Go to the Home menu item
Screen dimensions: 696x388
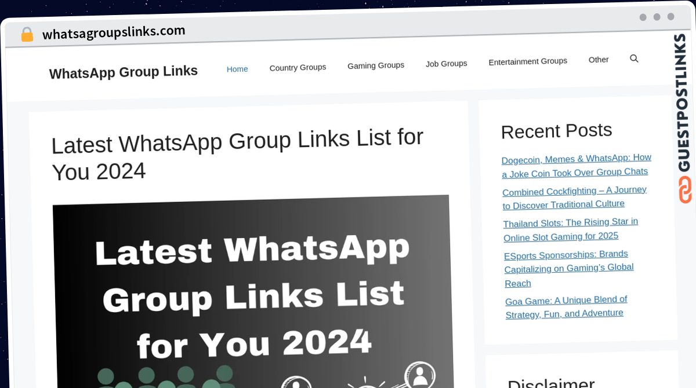coord(237,69)
